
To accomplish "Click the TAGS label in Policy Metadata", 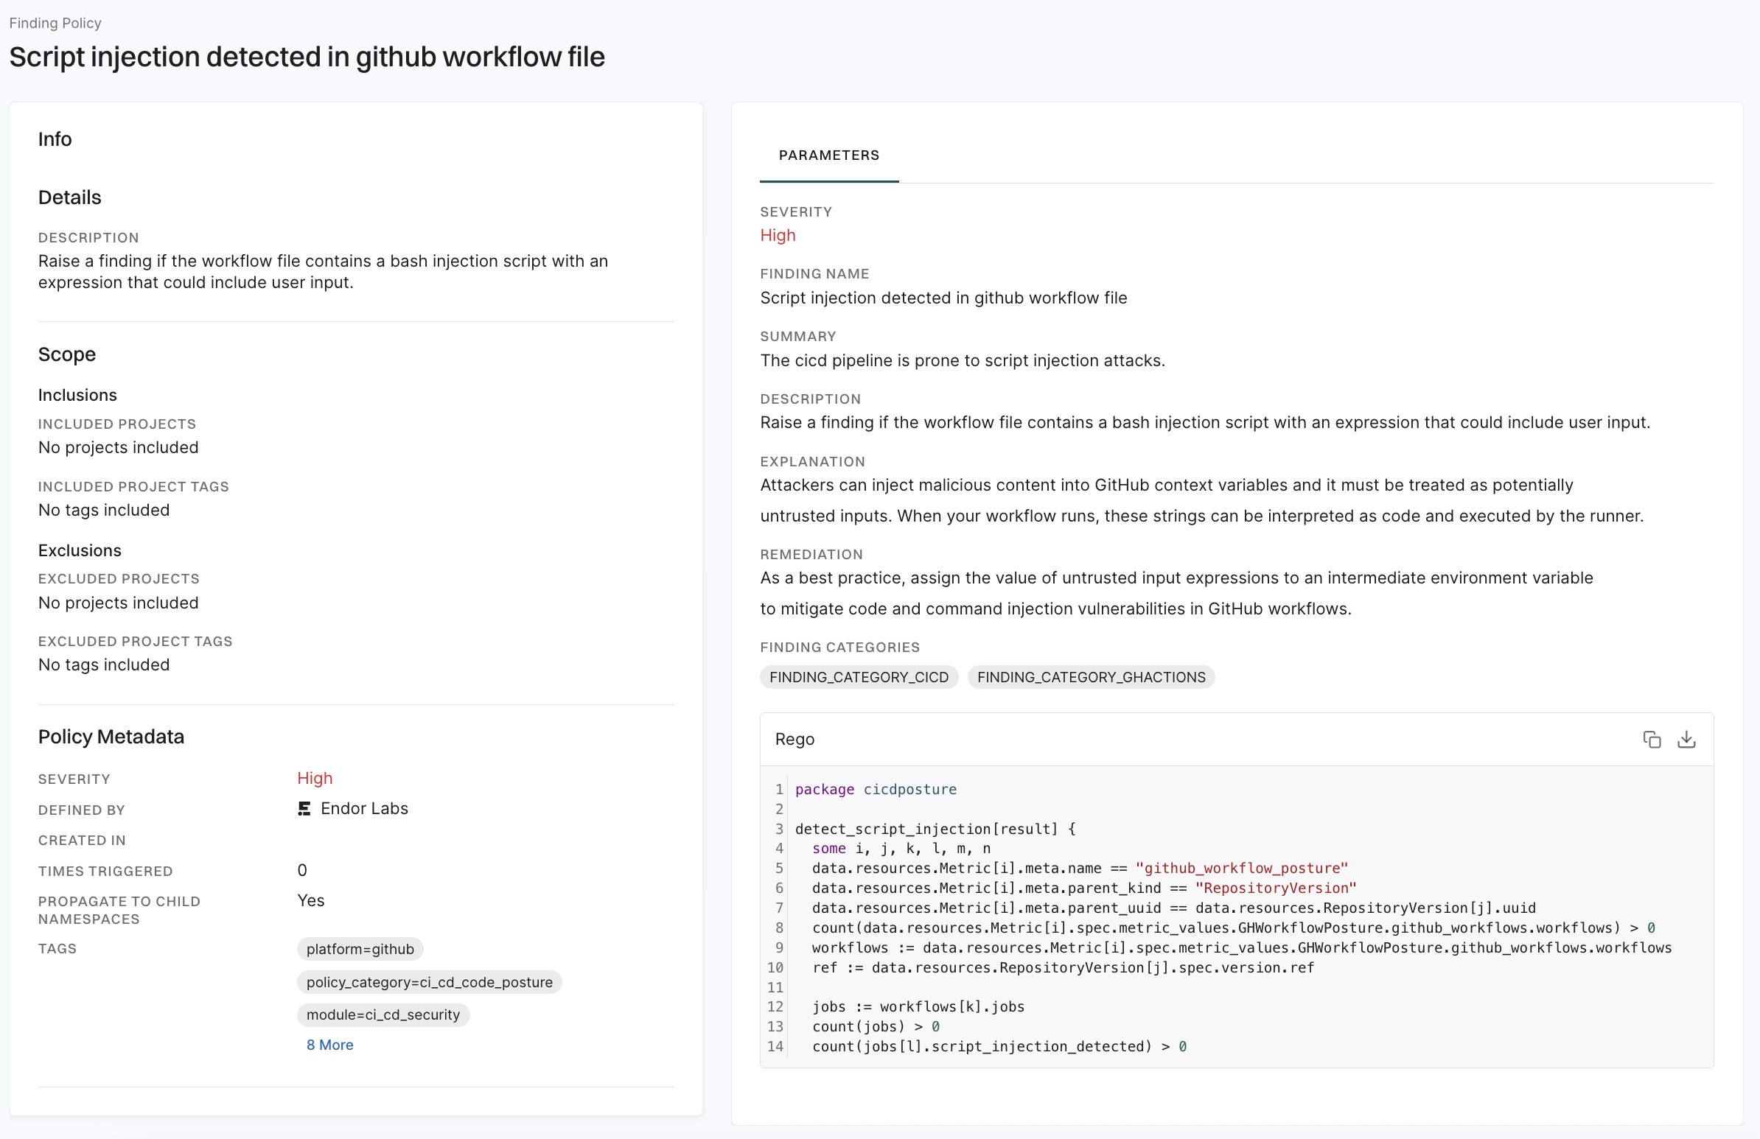I will (57, 948).
